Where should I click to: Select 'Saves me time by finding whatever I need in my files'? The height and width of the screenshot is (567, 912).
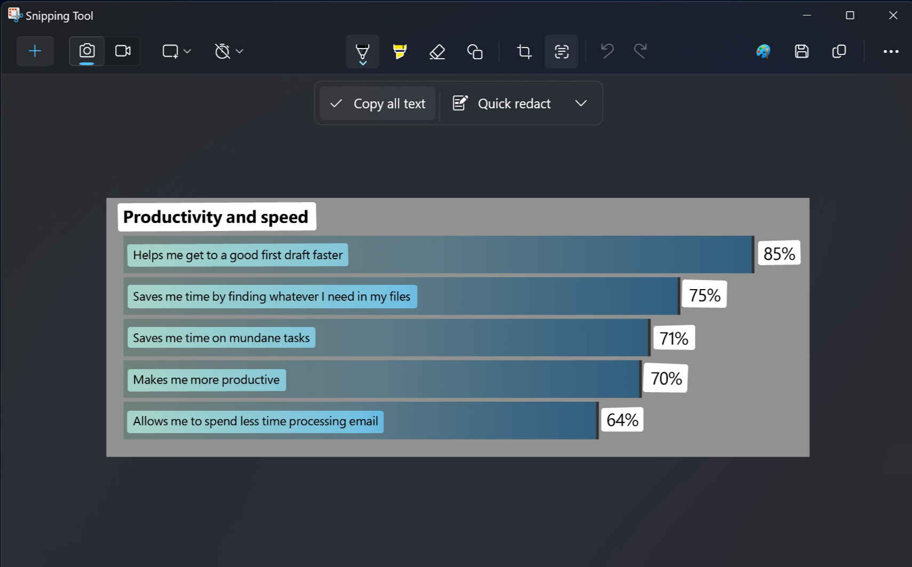(271, 297)
